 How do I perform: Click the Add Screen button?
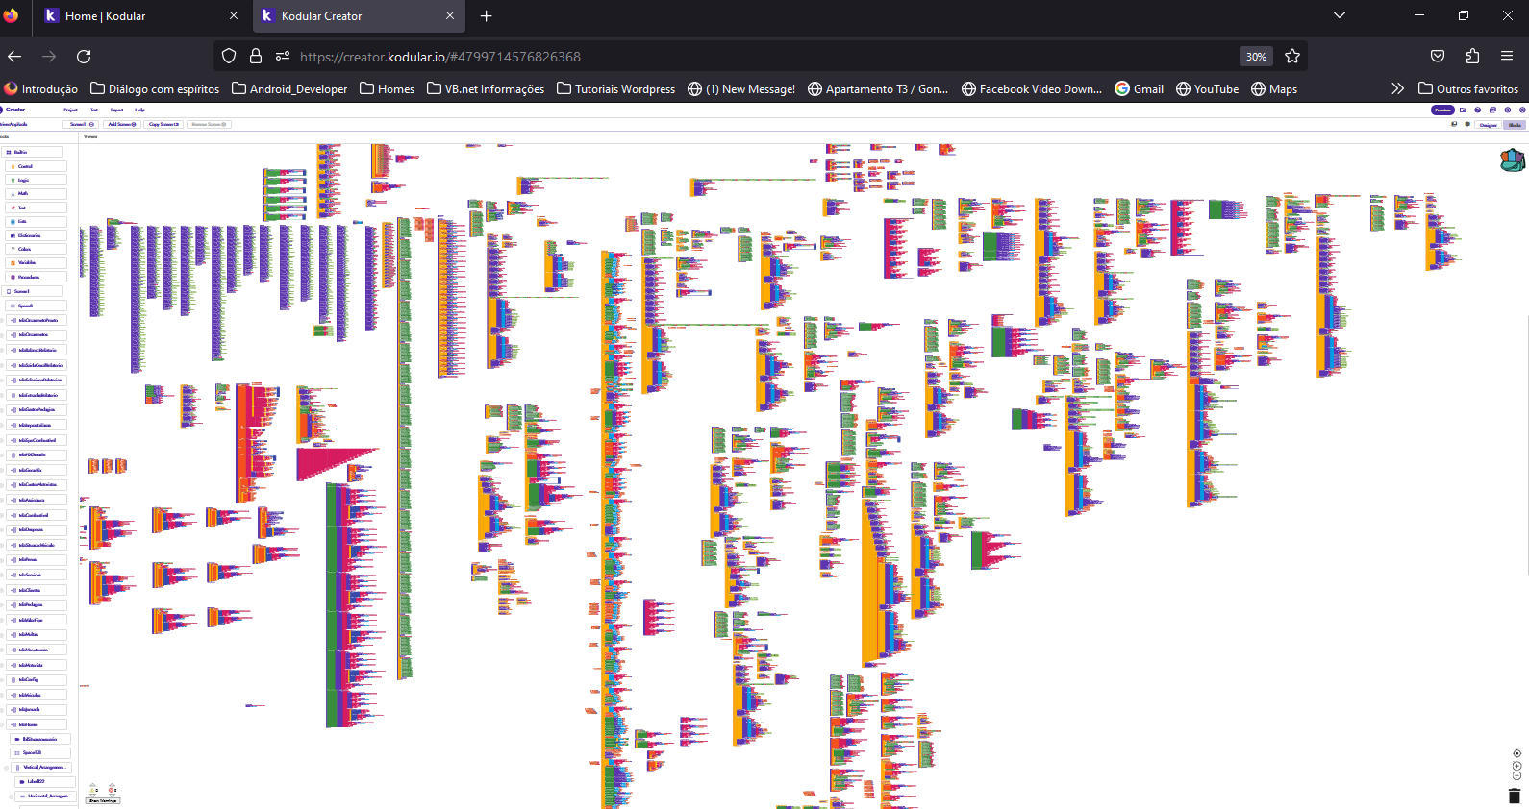pos(121,124)
